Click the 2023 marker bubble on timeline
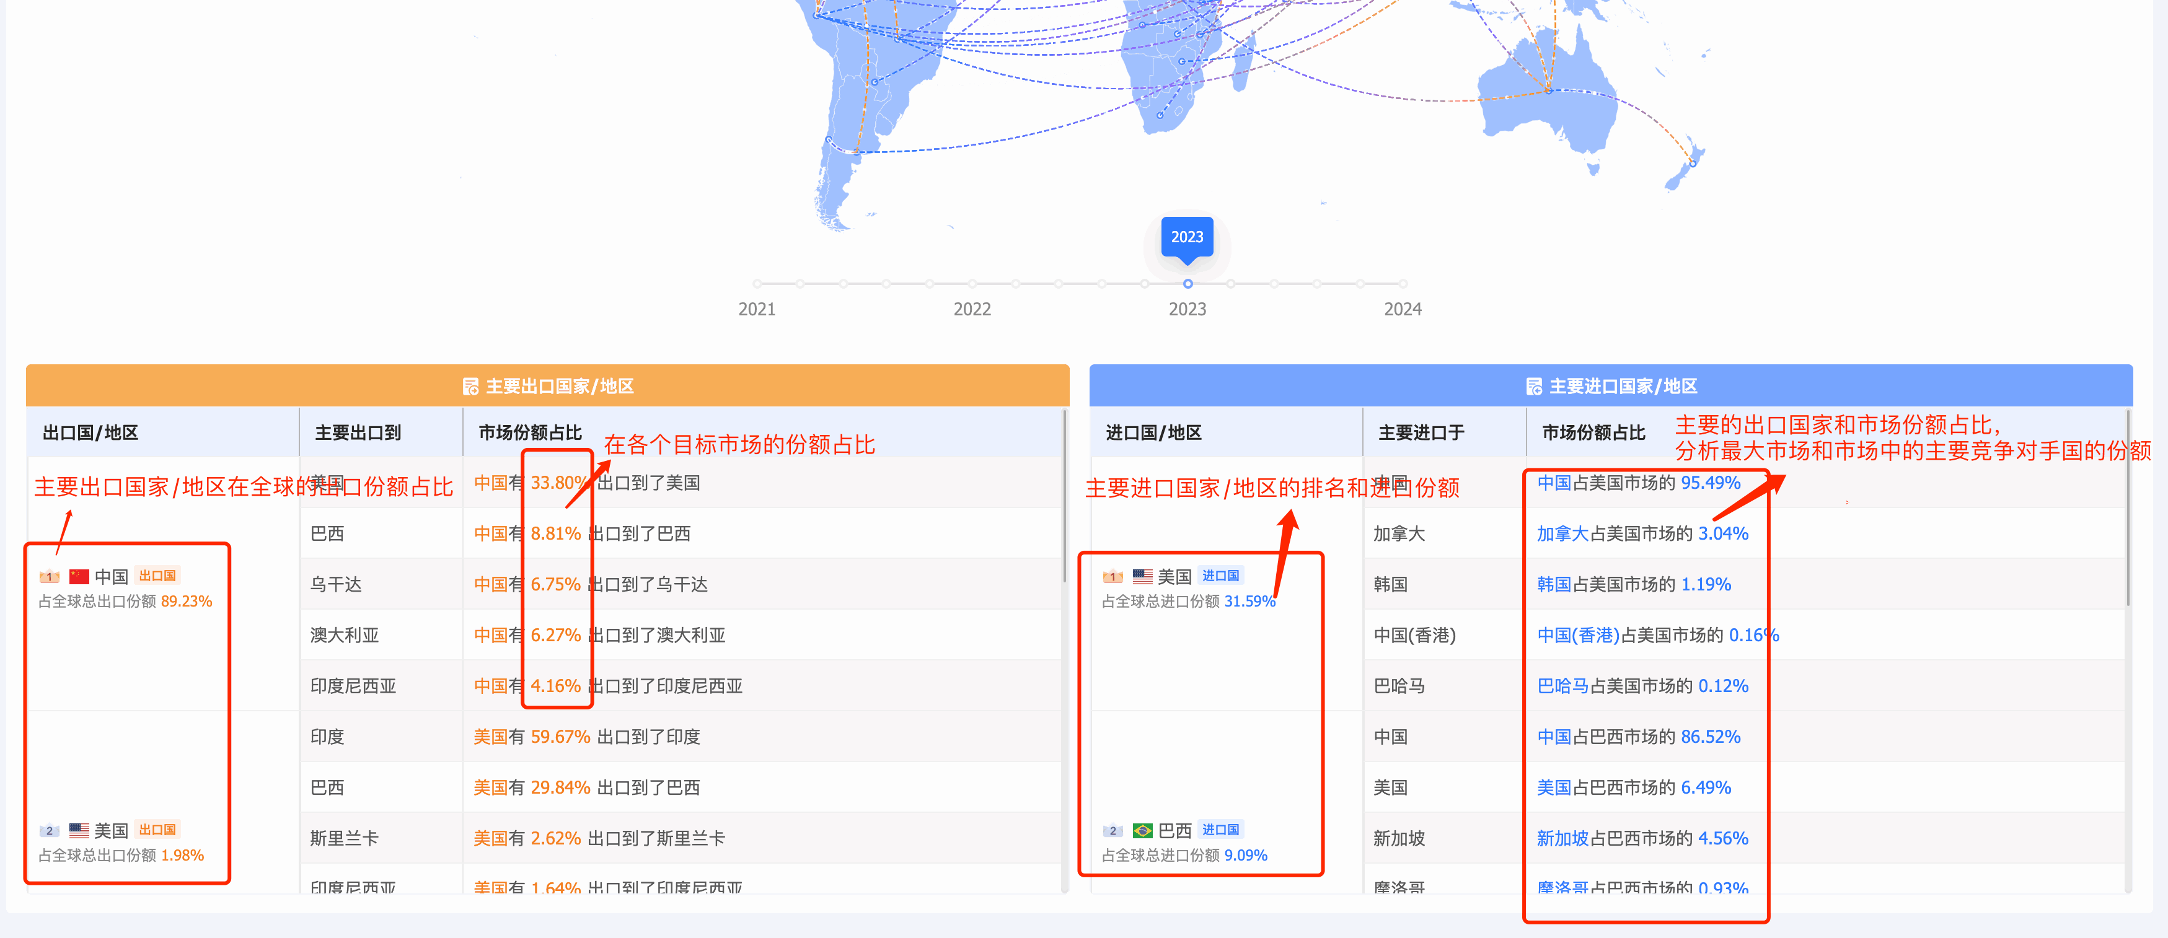2168x938 pixels. point(1187,239)
